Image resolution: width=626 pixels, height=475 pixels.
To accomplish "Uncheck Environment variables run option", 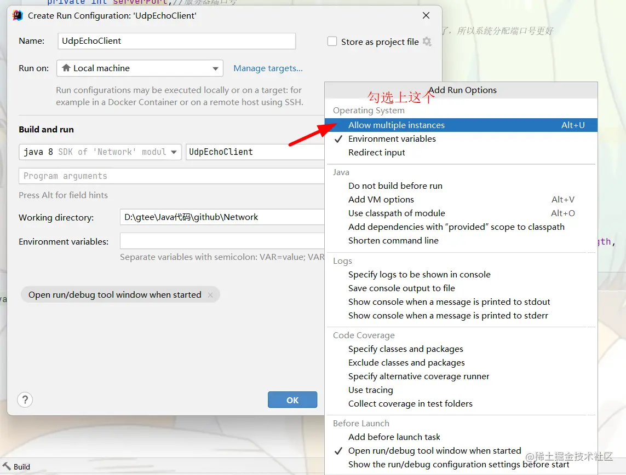I will click(461, 139).
